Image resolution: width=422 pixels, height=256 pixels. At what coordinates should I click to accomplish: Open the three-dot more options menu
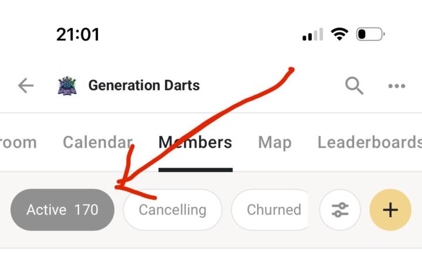[x=397, y=86]
